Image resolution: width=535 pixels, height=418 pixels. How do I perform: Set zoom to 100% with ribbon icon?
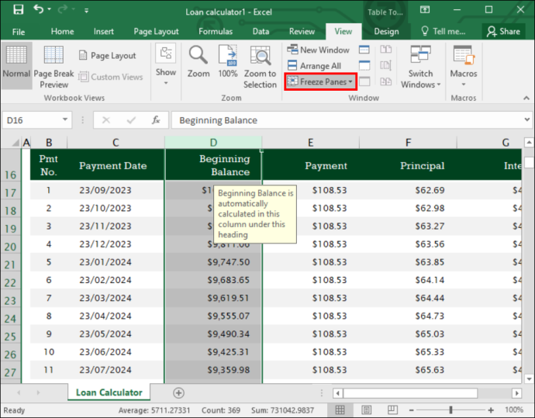click(228, 61)
